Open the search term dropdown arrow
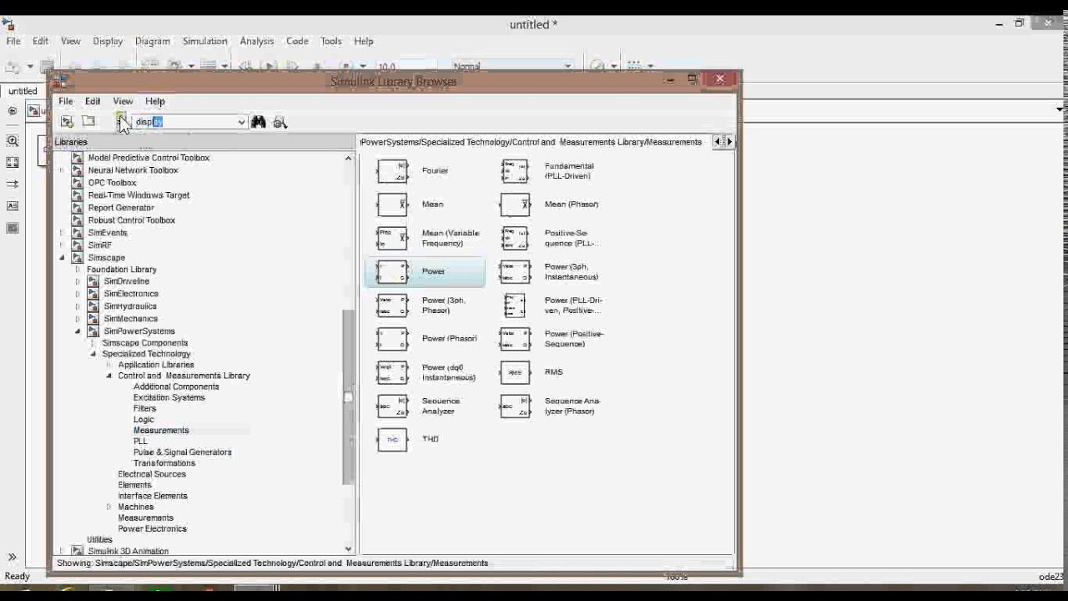Screen dimensions: 1068x601 coord(241,122)
